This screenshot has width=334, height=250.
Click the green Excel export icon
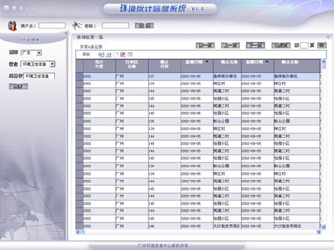coord(101,55)
